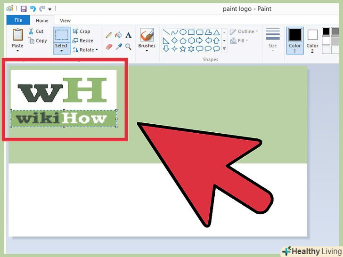Choose the Left arrow shape

coord(208,40)
